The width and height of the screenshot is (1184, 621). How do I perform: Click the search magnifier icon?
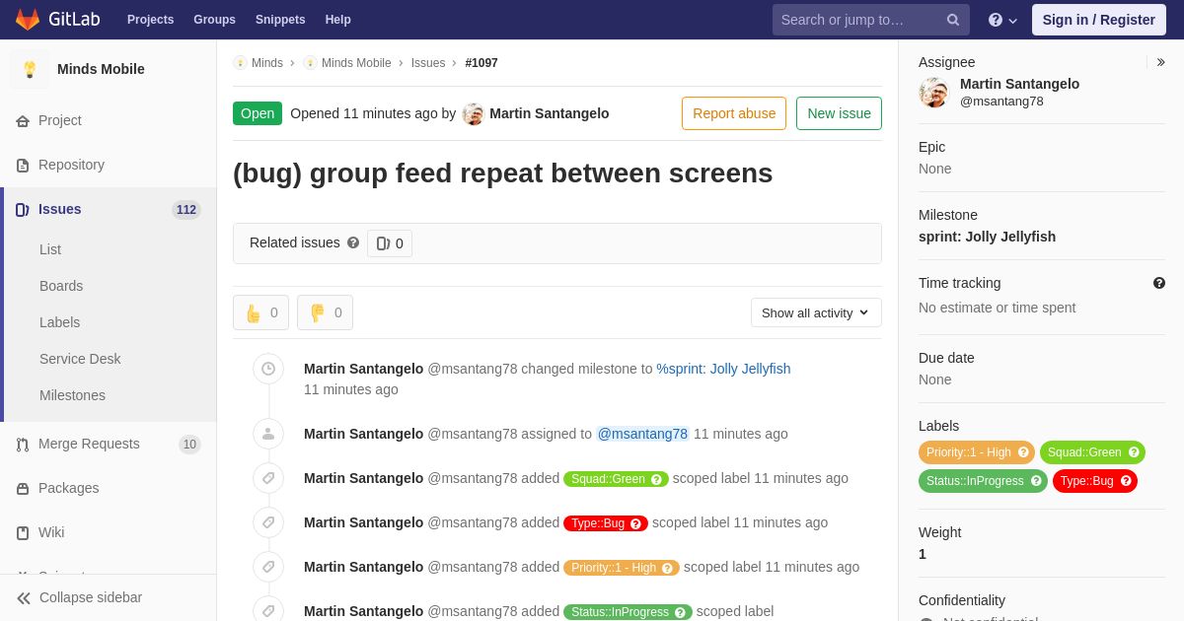(952, 20)
